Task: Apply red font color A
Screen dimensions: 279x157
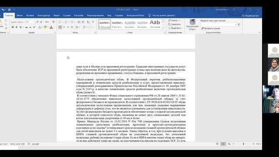Action: click(51, 27)
